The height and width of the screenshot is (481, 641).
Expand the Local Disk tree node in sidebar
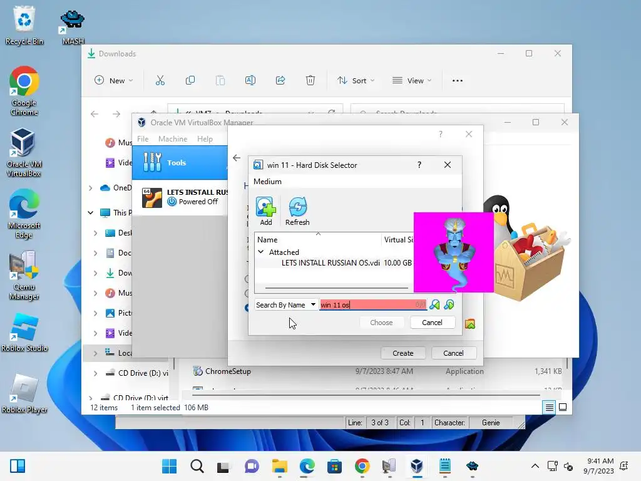click(x=95, y=353)
